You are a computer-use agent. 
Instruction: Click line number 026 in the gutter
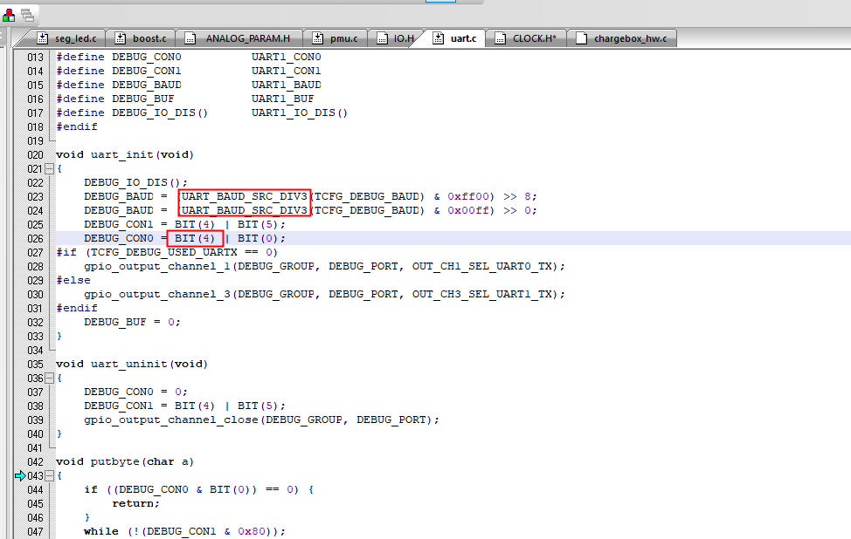point(35,238)
